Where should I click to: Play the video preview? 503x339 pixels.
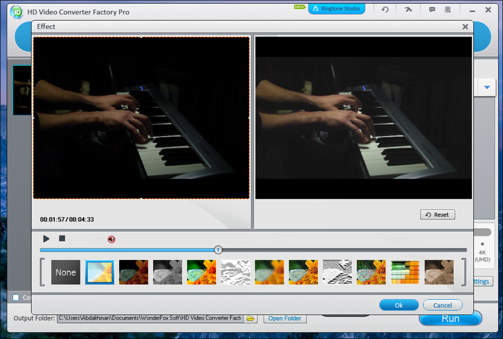click(46, 238)
